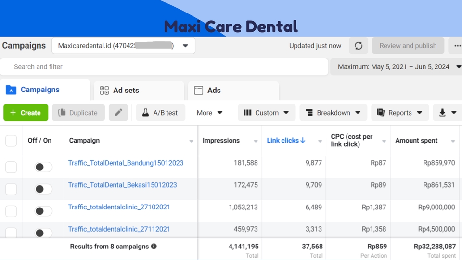The height and width of the screenshot is (260, 462).
Task: Click the Link clicks value 9,709
Action: coord(313,185)
